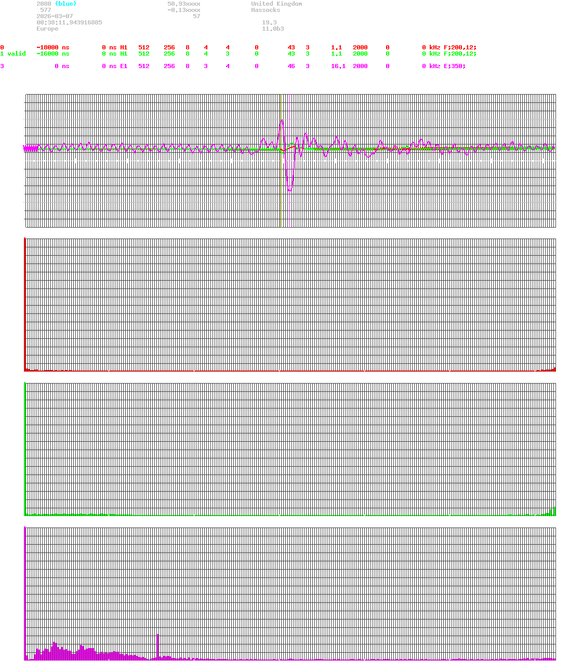Click the Antenna F;200,12 setting for channel 0
Screen dimensions: 569x672
[460, 47]
